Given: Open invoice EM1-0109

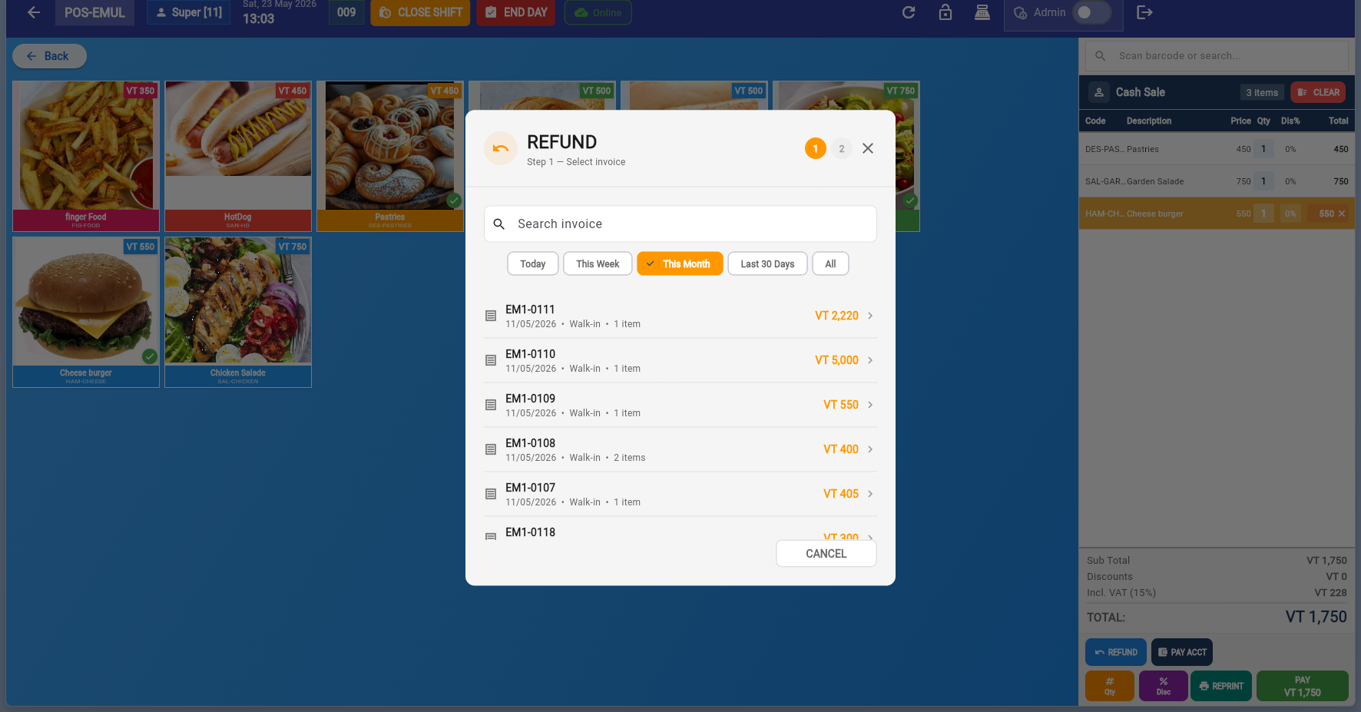Looking at the screenshot, I should tap(680, 405).
